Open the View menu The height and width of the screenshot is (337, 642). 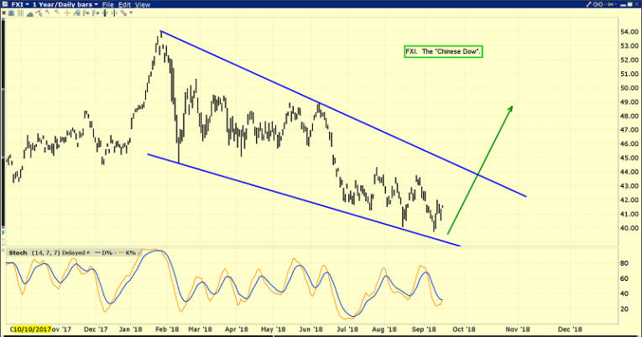tap(143, 4)
